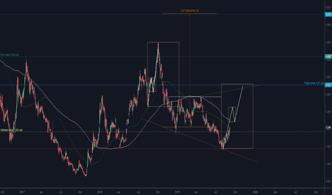The image size is (332, 195).
Task: Click the 5.50 price axis label
Action: (x=328, y=7)
